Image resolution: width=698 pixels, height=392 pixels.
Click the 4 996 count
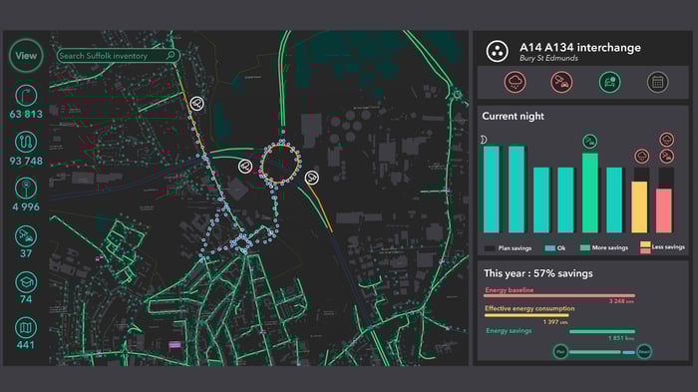(26, 206)
